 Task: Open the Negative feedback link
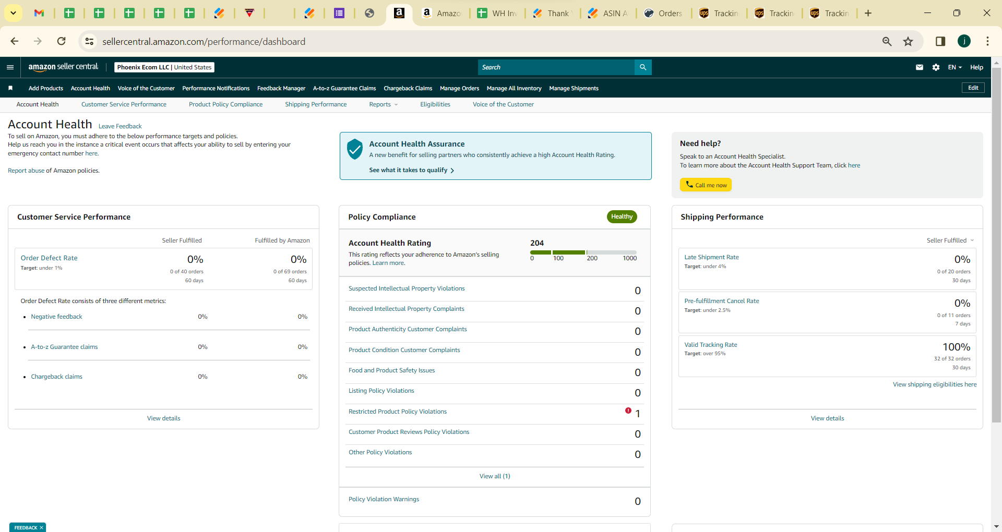pos(56,317)
